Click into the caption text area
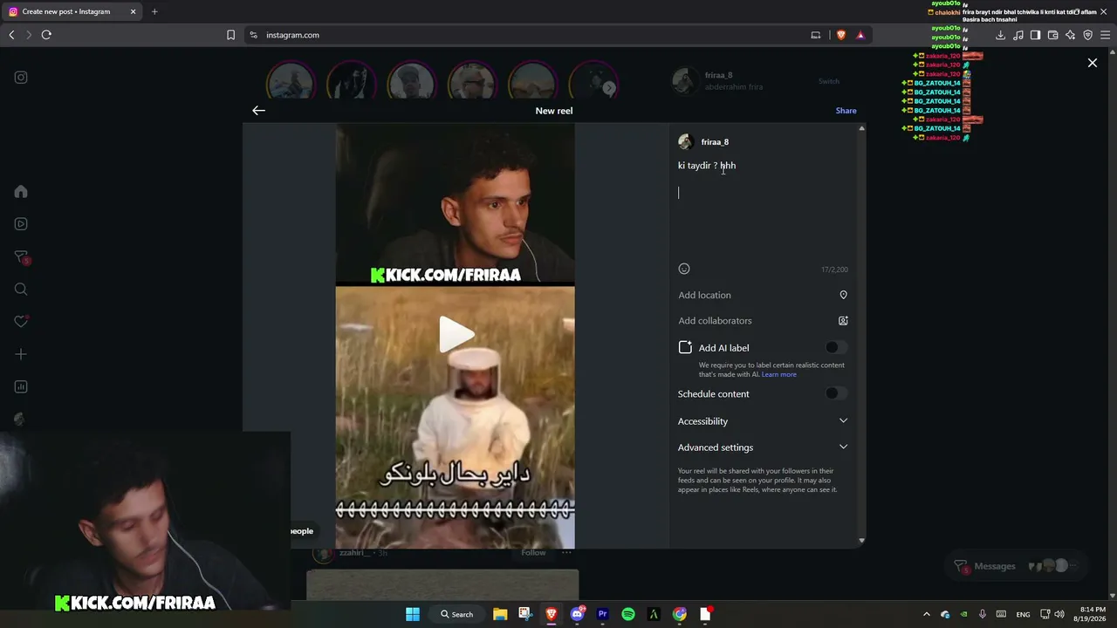The image size is (1117, 628). pyautogui.click(x=763, y=208)
